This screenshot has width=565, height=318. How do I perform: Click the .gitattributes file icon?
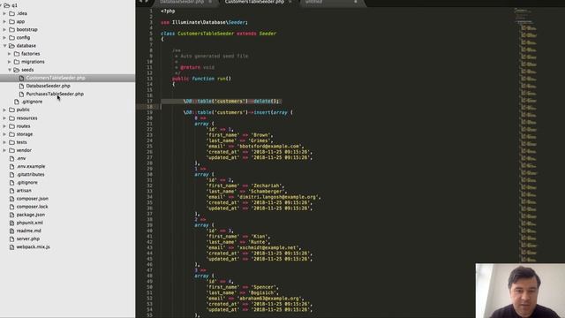click(11, 175)
